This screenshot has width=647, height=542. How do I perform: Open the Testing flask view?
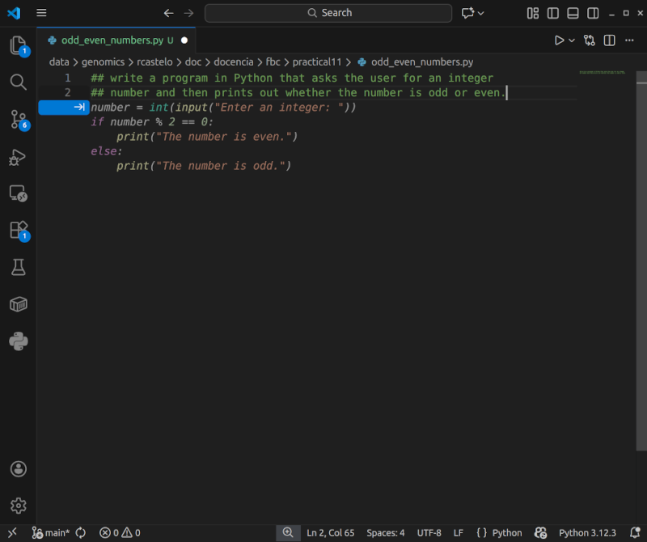tap(18, 268)
